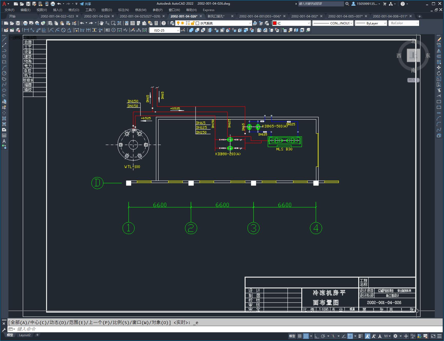This screenshot has height=341, width=444.
Task: Open the linetype dropdown CONTINUOUS
Action: pyautogui.click(x=333, y=23)
